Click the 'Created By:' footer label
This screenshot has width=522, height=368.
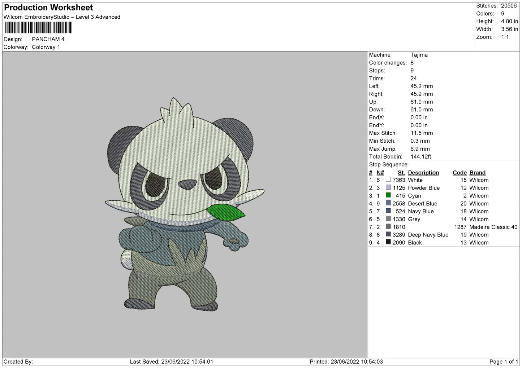click(x=18, y=362)
